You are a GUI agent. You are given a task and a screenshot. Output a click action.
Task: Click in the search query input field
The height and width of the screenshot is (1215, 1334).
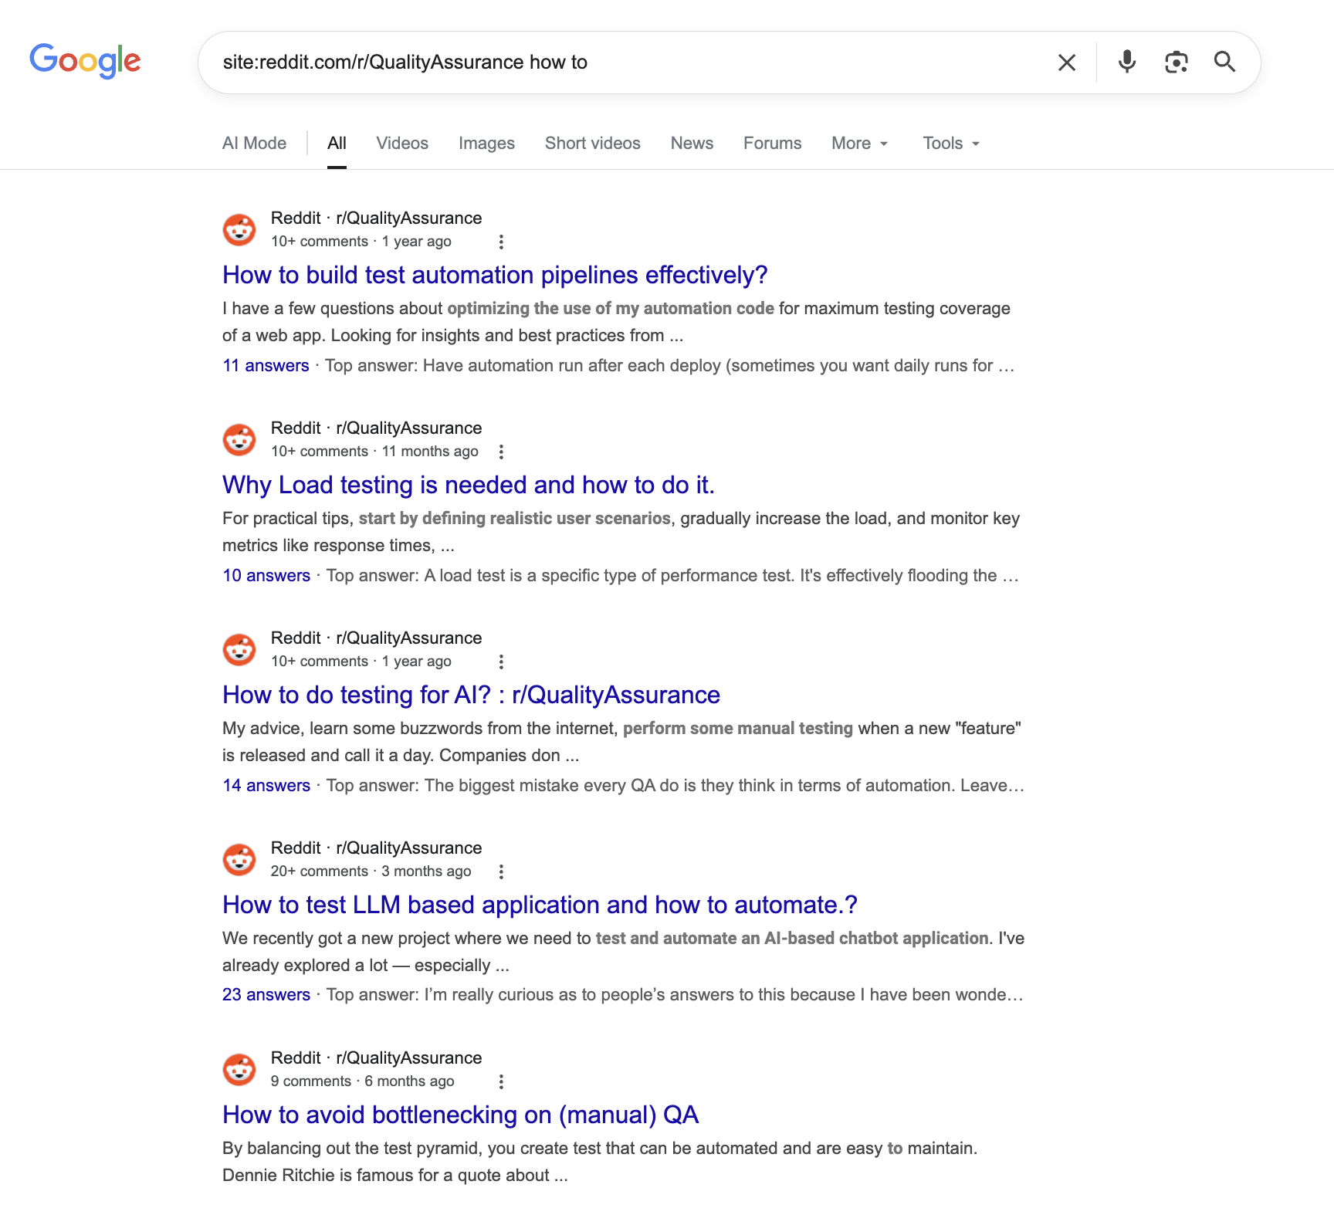[x=618, y=63]
